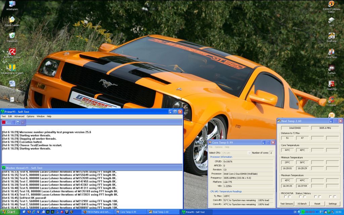Switch to Core Temp 0.99 taskbar button

(x=130, y=212)
